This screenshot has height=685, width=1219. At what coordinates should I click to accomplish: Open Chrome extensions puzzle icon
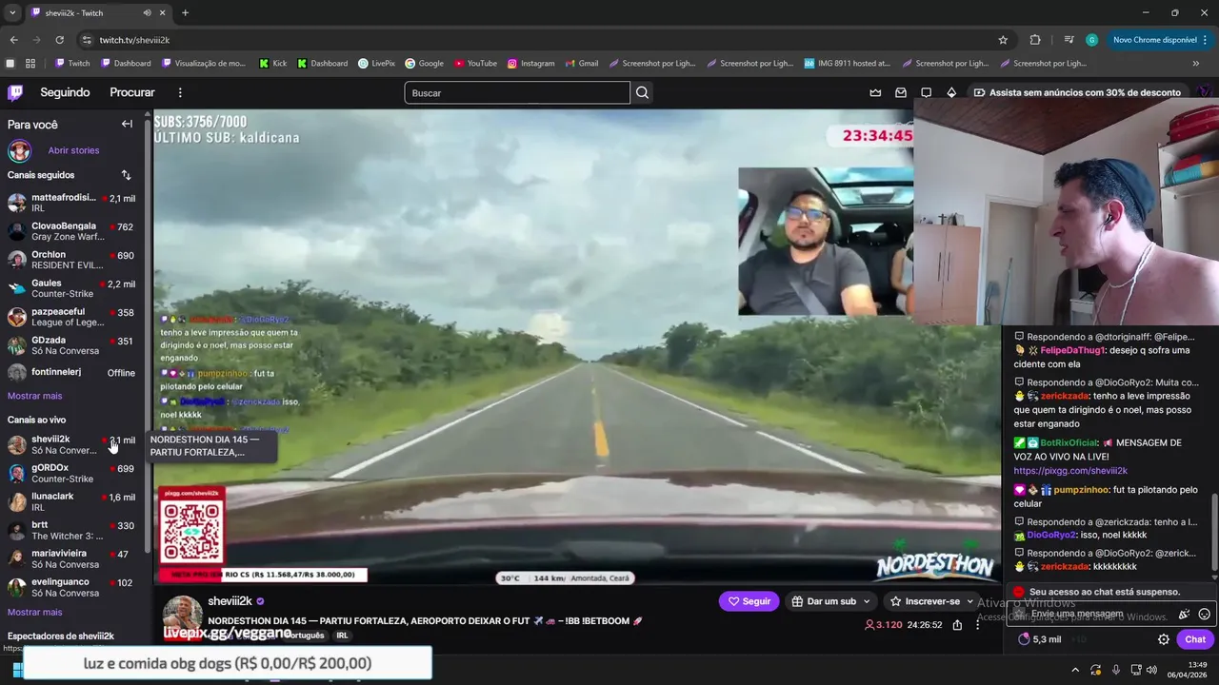point(1035,40)
